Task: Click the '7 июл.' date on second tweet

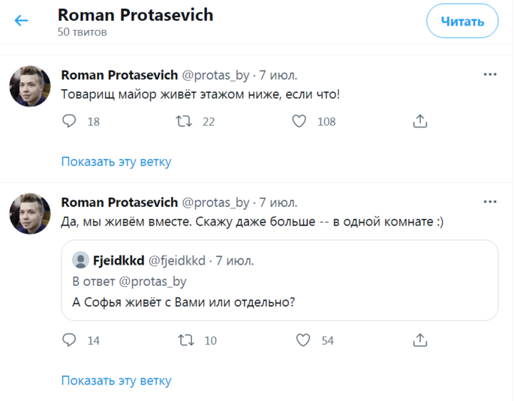Action: (278, 202)
